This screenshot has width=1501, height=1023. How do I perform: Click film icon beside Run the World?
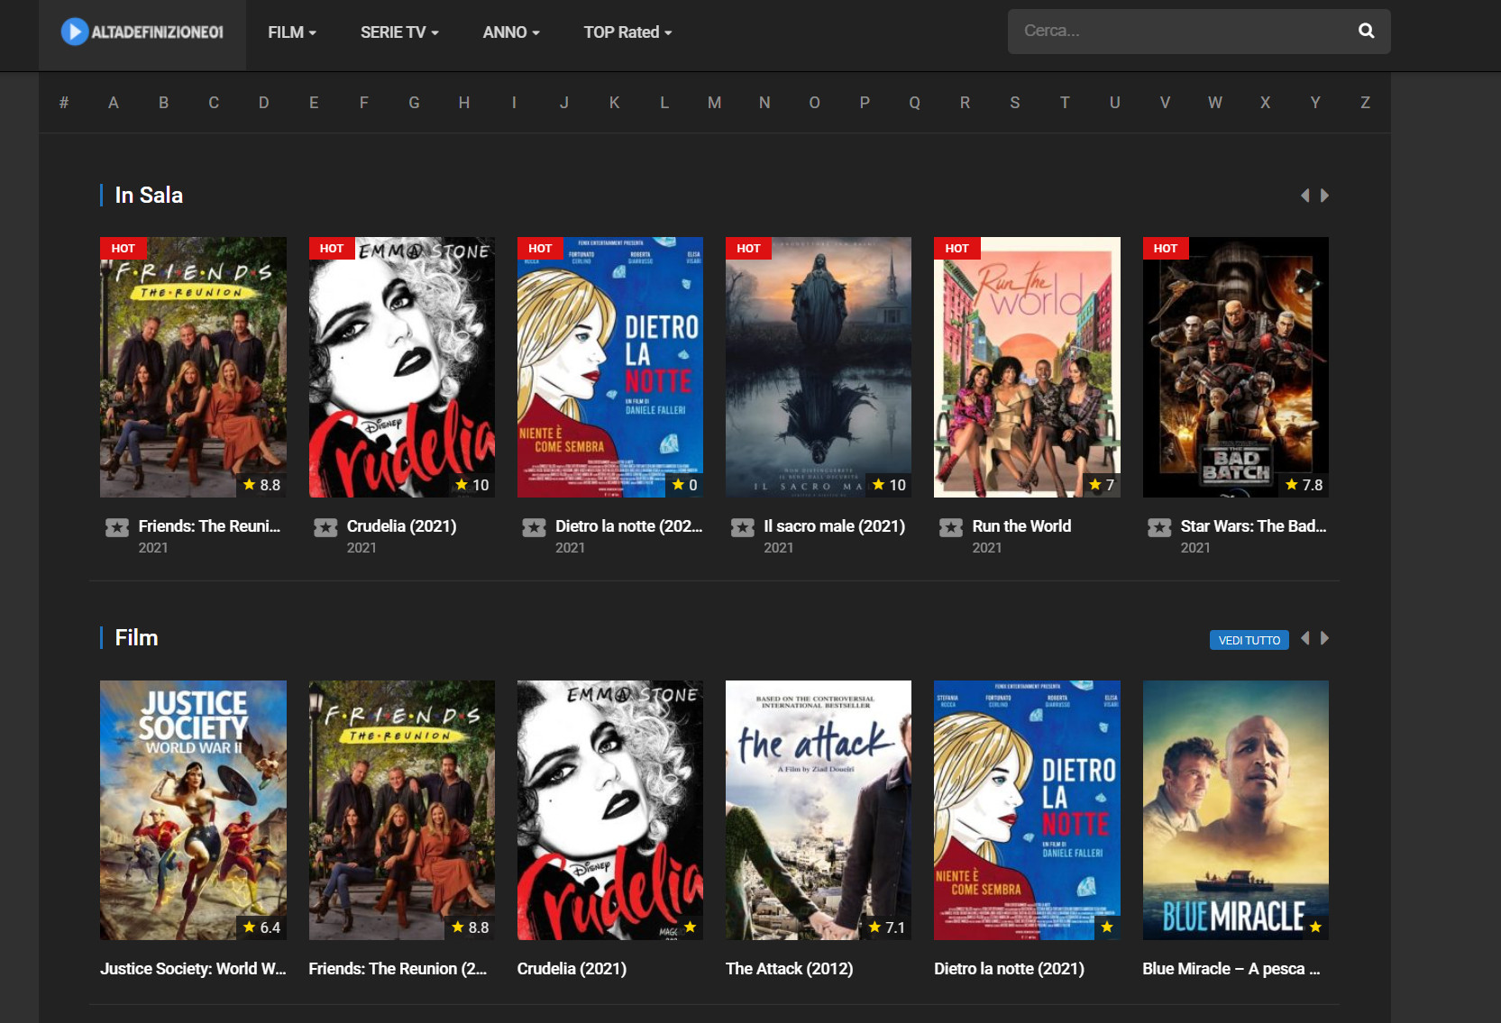pyautogui.click(x=951, y=527)
